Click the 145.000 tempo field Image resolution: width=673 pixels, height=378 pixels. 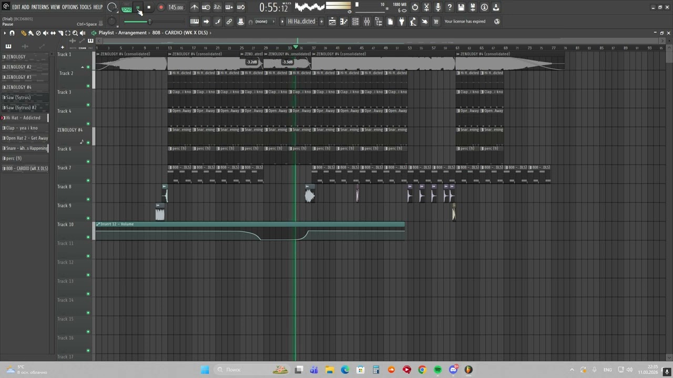click(x=176, y=7)
